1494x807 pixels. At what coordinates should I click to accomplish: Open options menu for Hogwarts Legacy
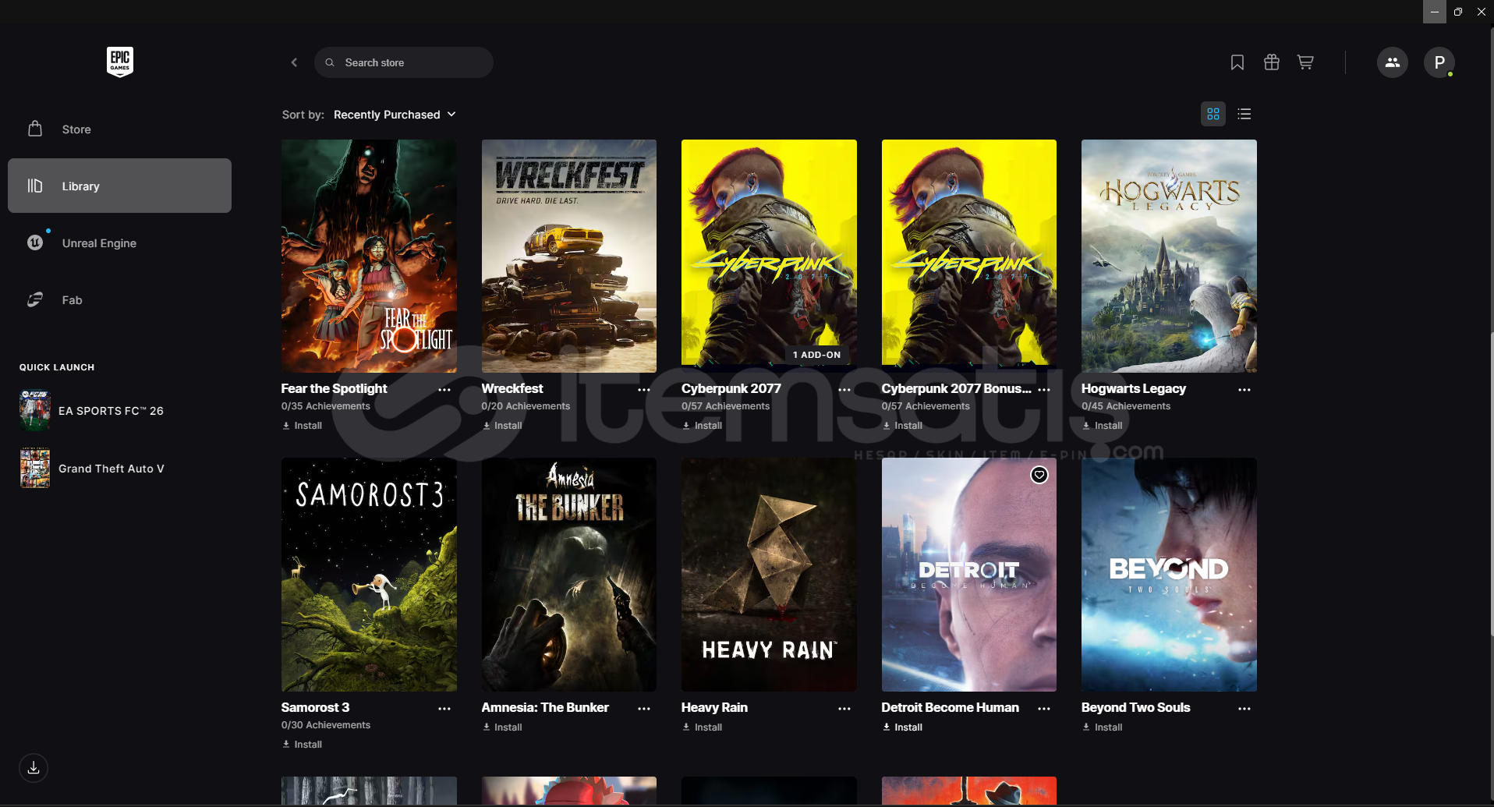(x=1244, y=389)
